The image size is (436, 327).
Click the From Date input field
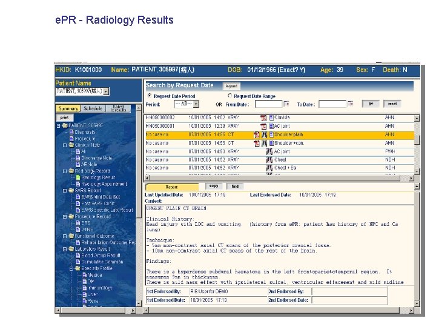269,104
